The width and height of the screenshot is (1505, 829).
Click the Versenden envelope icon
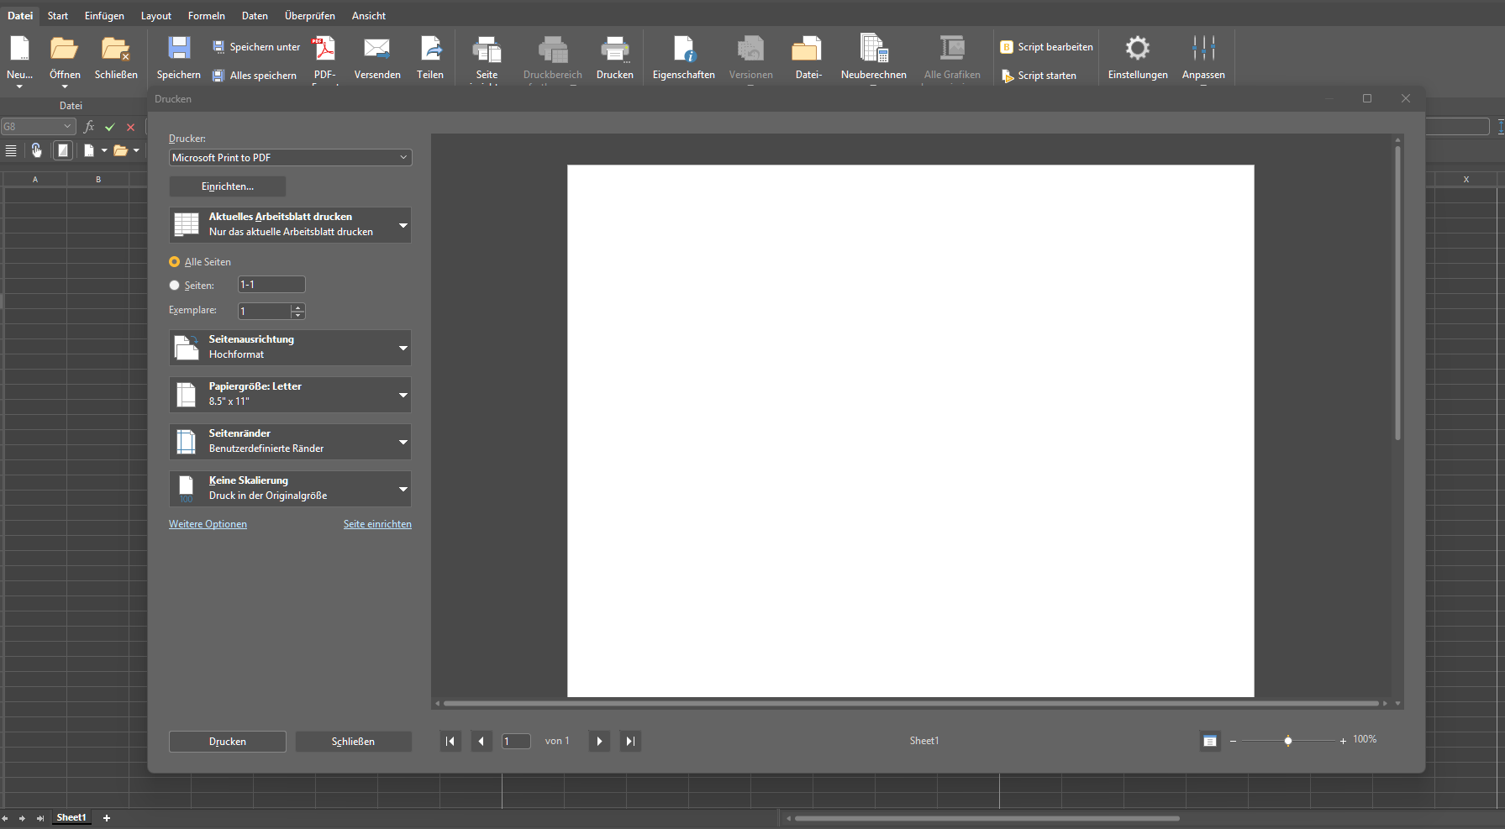pos(377,49)
